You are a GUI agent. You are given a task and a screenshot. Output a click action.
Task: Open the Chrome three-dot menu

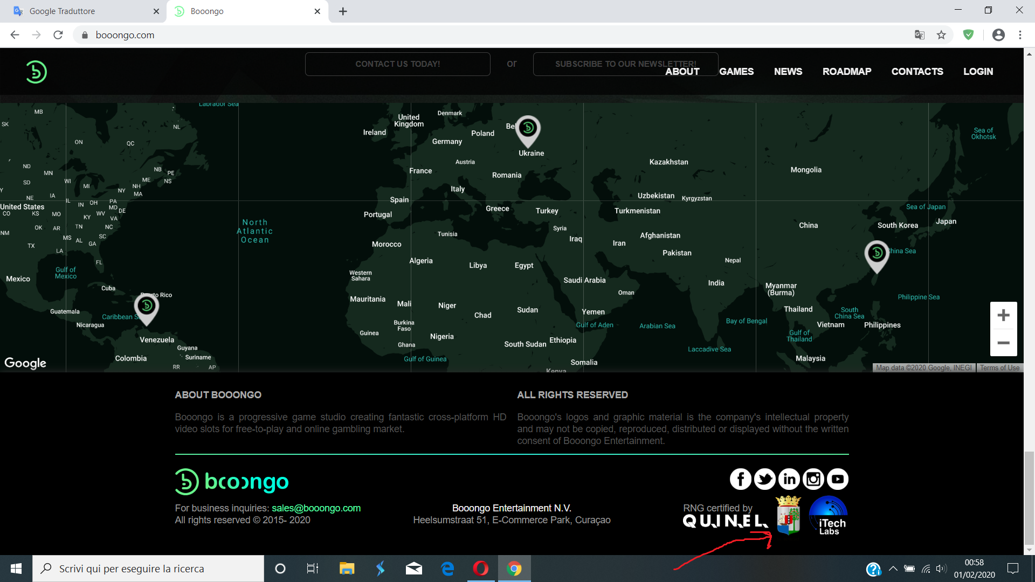[x=1020, y=35]
